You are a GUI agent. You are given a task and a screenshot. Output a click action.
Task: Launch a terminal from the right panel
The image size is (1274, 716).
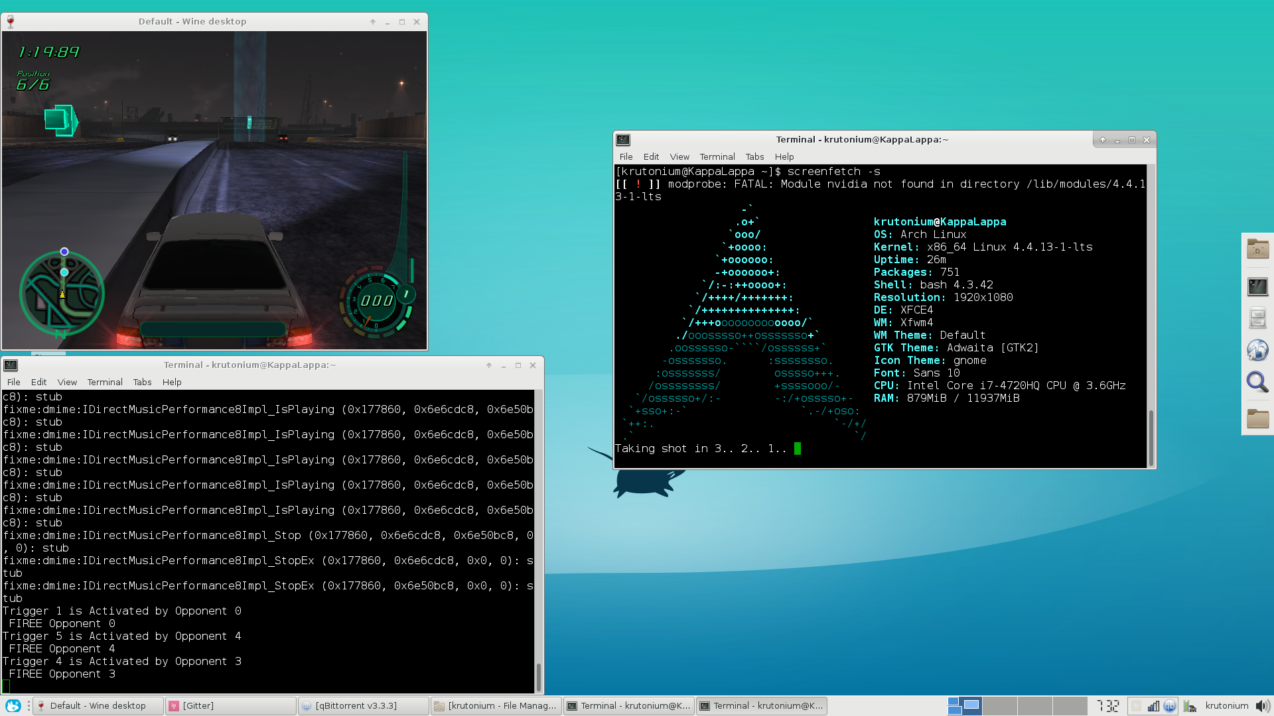click(x=1257, y=286)
